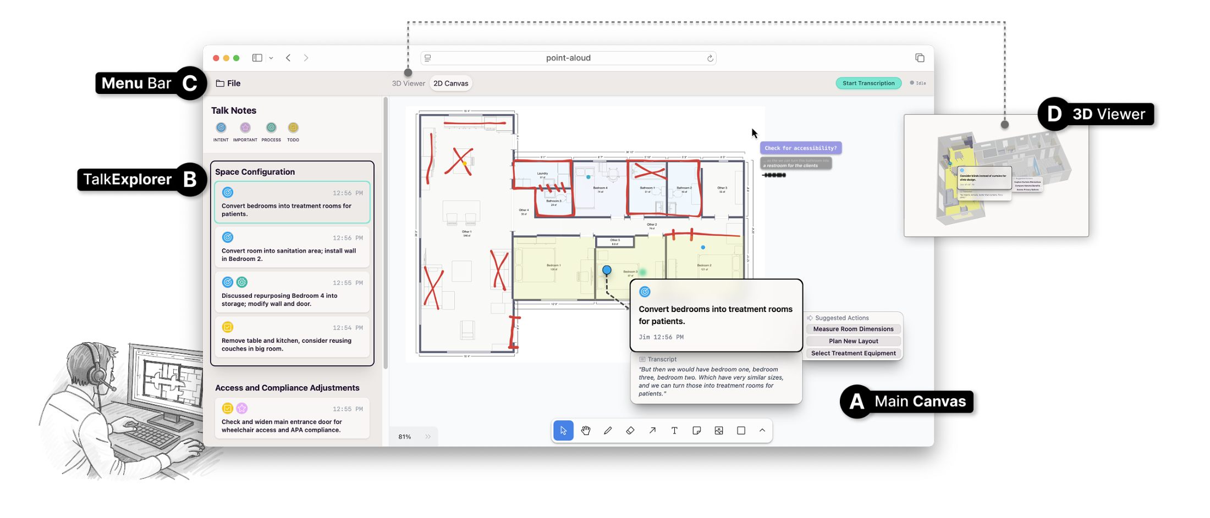The width and height of the screenshot is (1210, 518).
Task: Select note 'Convert room into sanitation area'
Action: 292,248
